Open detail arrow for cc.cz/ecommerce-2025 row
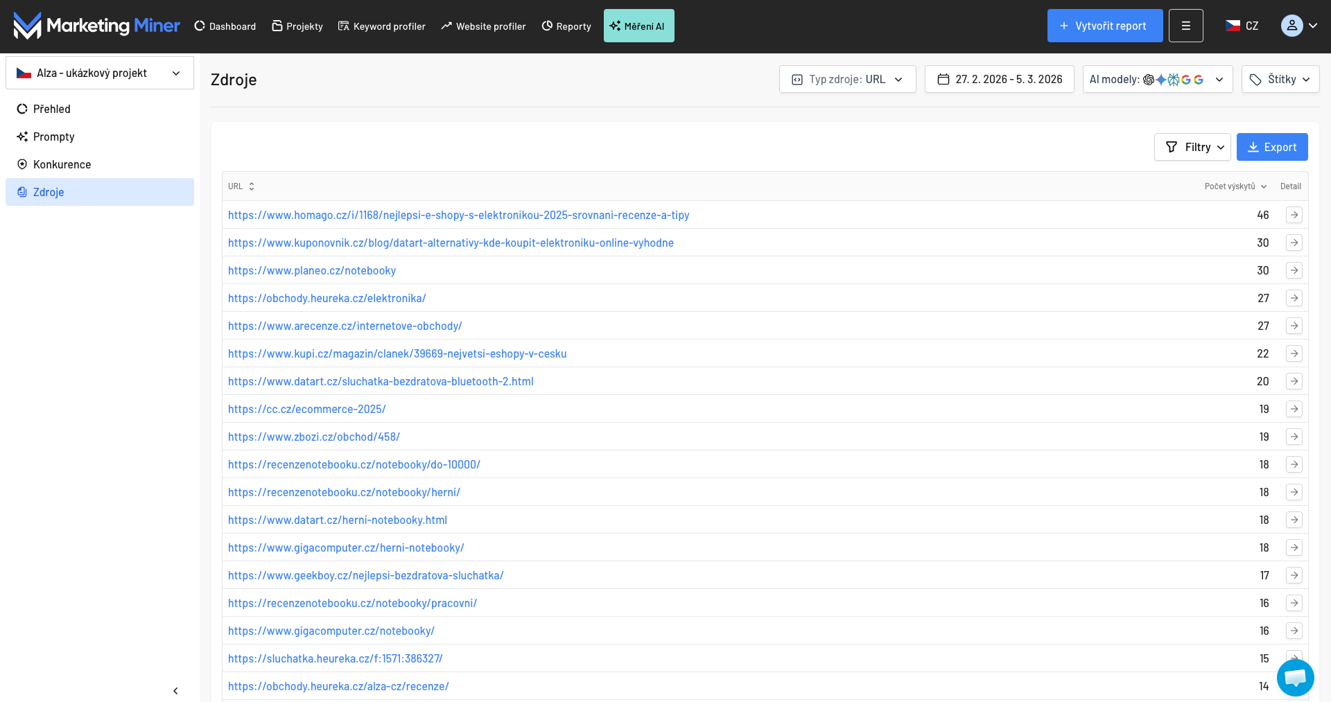 pos(1294,409)
